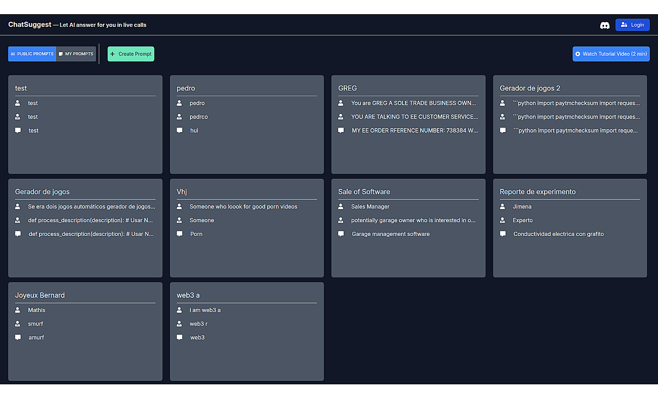This screenshot has width=658, height=399.
Task: Click person icon beside 'Se era dois jogos'
Action: pyautogui.click(x=18, y=207)
